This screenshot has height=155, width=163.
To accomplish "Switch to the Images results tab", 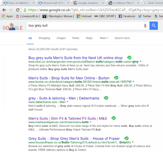I will (61, 38).
